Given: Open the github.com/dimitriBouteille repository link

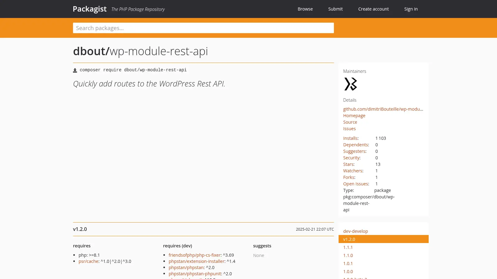Looking at the screenshot, I should tap(383, 109).
